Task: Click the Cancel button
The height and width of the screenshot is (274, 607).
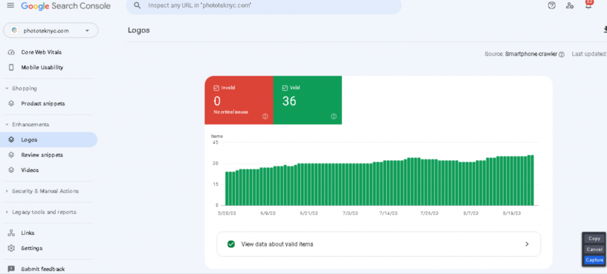Action: pos(594,249)
